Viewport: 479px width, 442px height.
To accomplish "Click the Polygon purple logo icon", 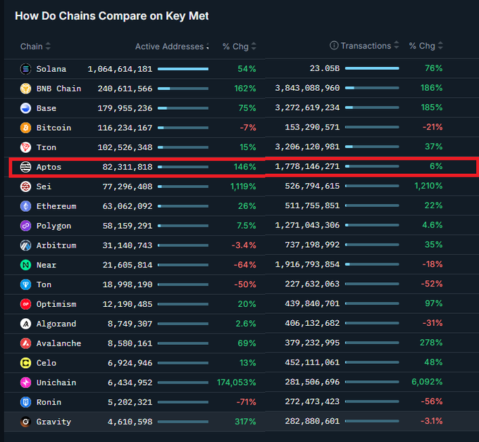I will coord(25,226).
